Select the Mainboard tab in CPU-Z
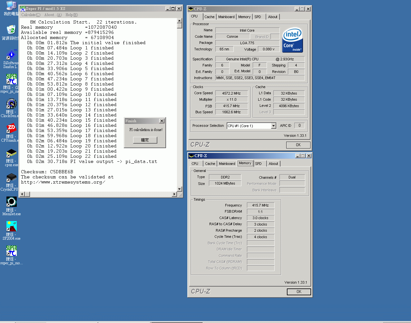The image size is (411, 323). (x=226, y=16)
